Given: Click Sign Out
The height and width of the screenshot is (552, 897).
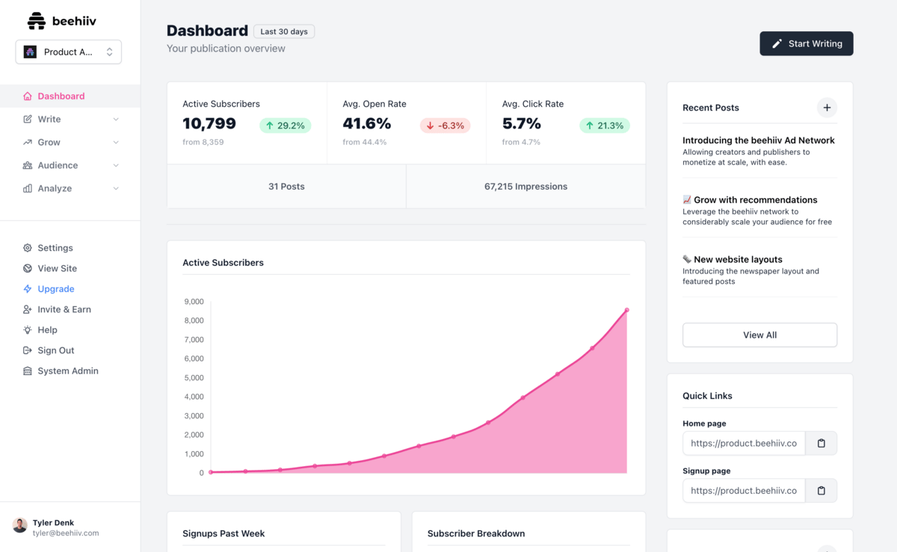Looking at the screenshot, I should coord(56,350).
